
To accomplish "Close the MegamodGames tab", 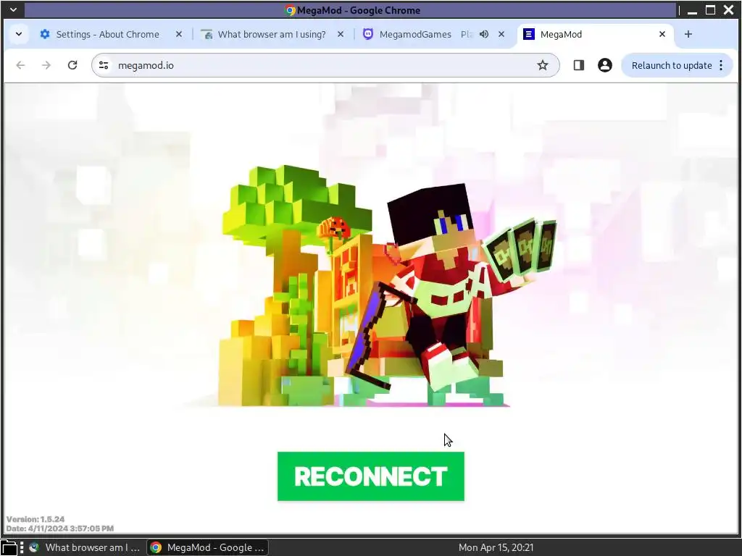I will pos(501,34).
